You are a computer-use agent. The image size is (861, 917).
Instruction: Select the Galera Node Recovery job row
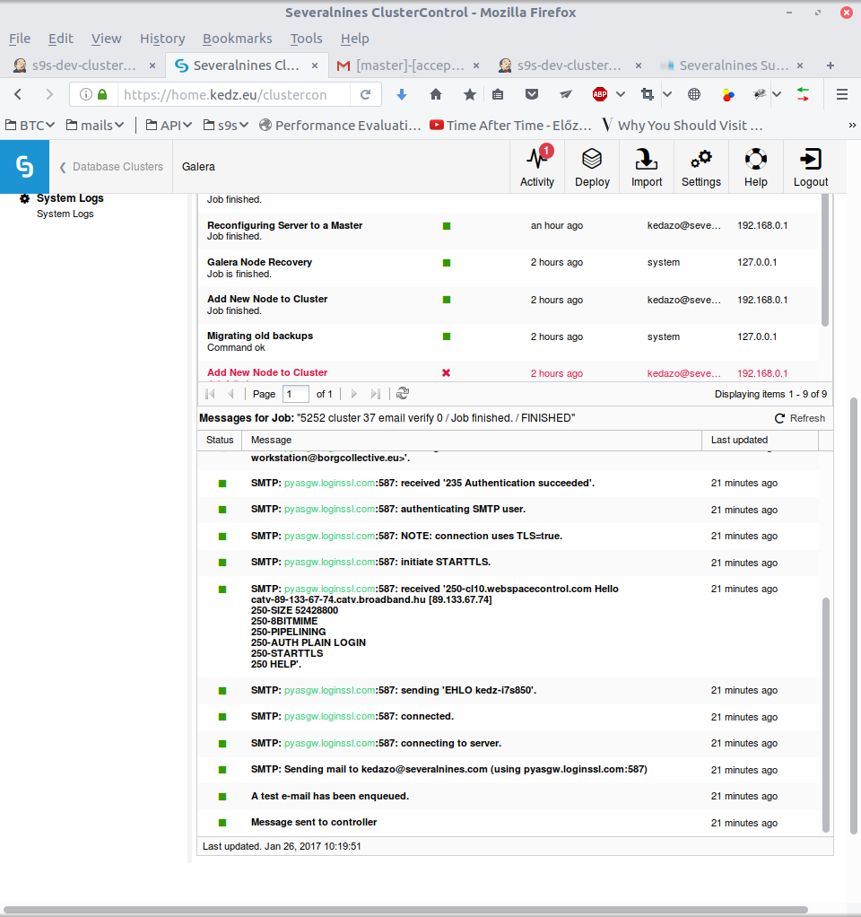tap(509, 268)
